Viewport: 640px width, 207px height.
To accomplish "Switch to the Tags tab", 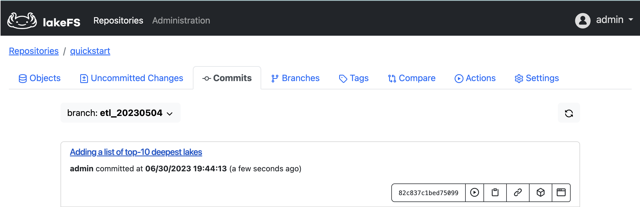I will (x=354, y=78).
